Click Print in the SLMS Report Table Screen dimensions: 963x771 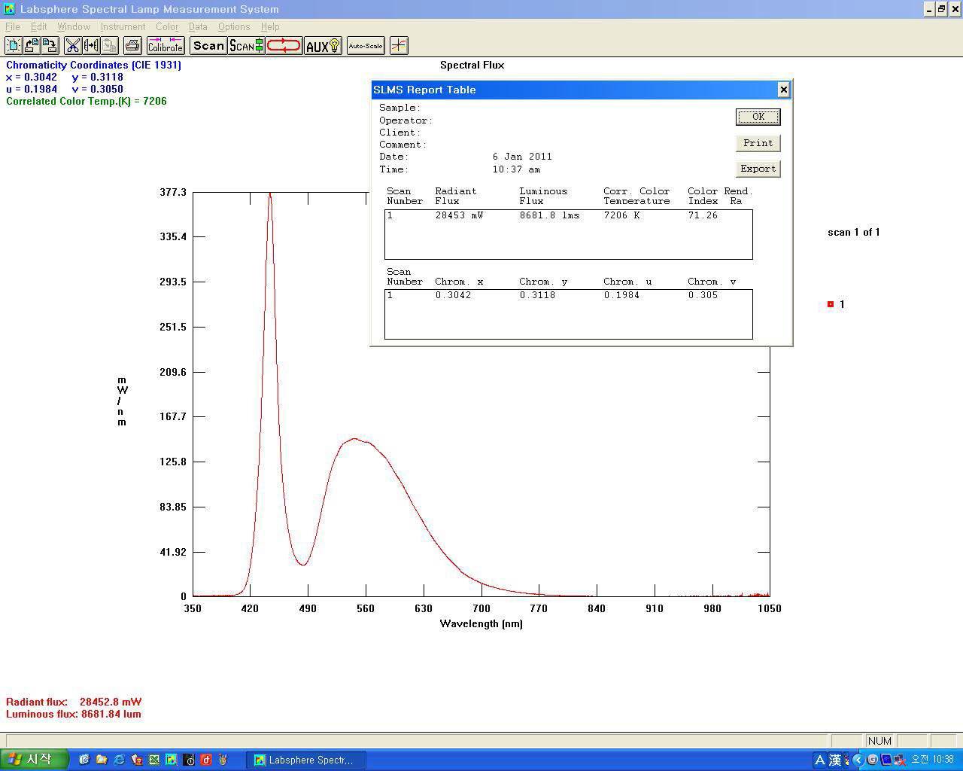(x=758, y=143)
